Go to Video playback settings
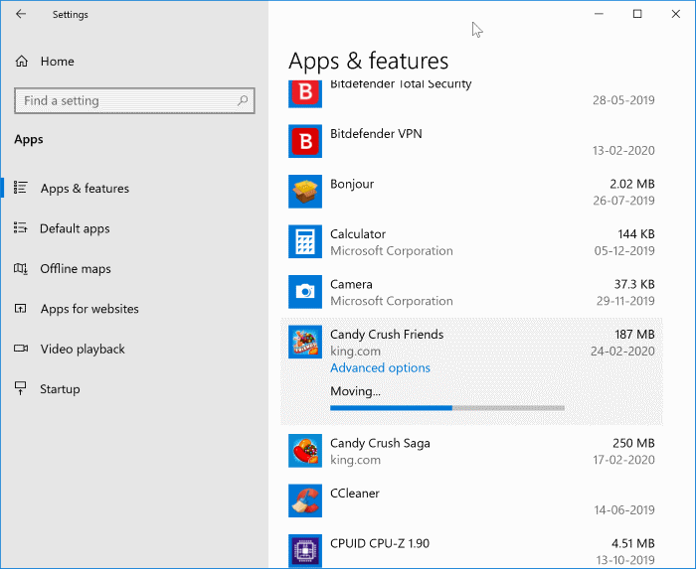Viewport: 696px width, 569px height. (x=134, y=349)
